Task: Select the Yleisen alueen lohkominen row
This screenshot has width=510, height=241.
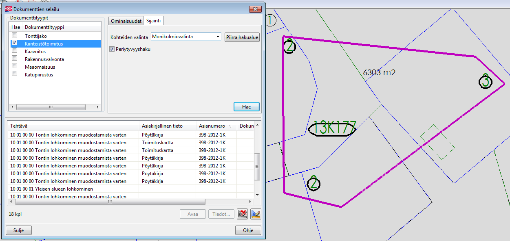Action: click(x=130, y=189)
